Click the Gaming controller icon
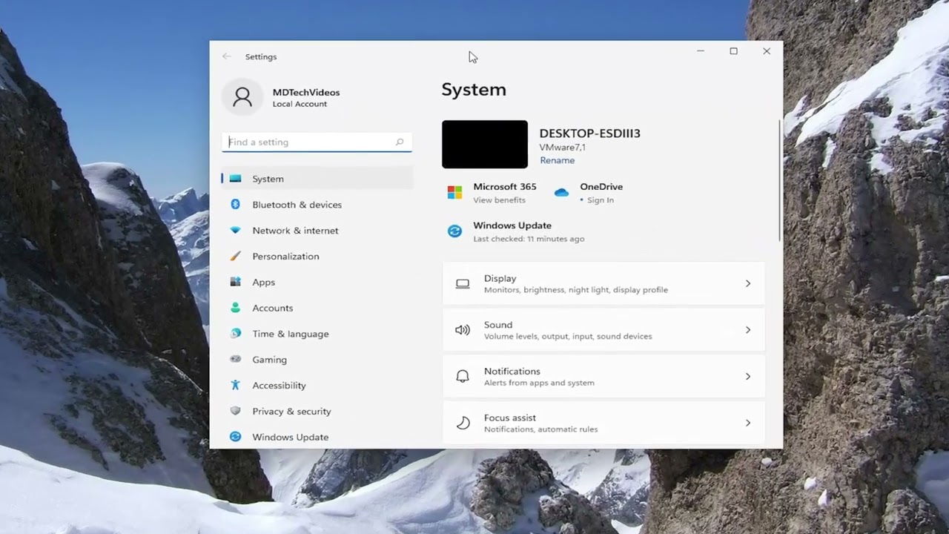949x534 pixels. pyautogui.click(x=235, y=359)
